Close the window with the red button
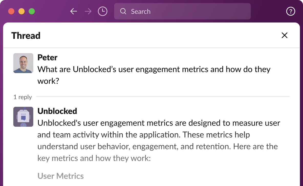 [x=11, y=11]
